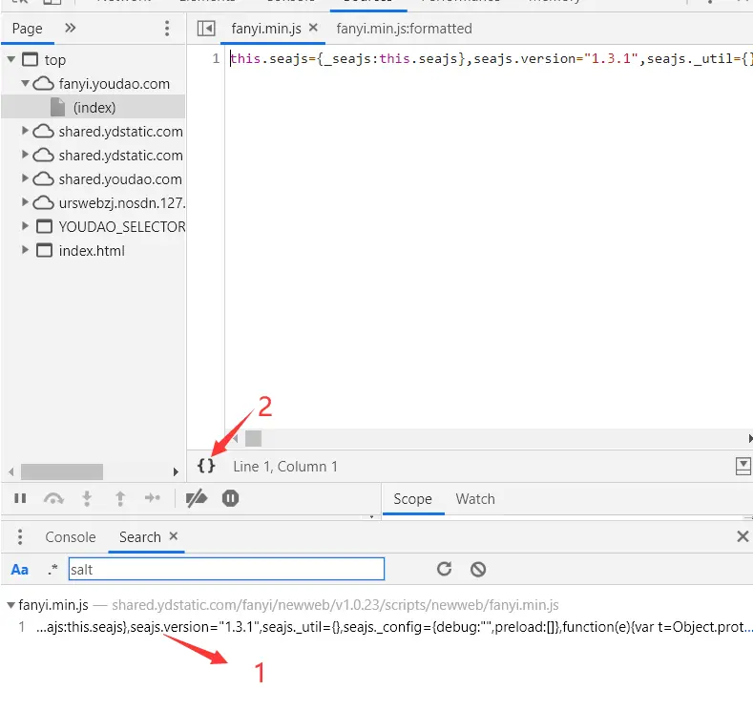
Task: Switch to the Page navigator tab
Action: tap(28, 29)
